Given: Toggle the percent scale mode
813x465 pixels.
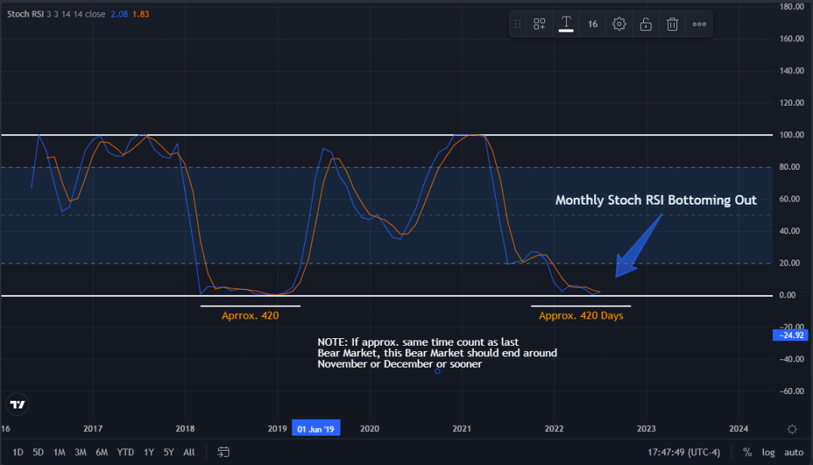Looking at the screenshot, I should [x=747, y=452].
